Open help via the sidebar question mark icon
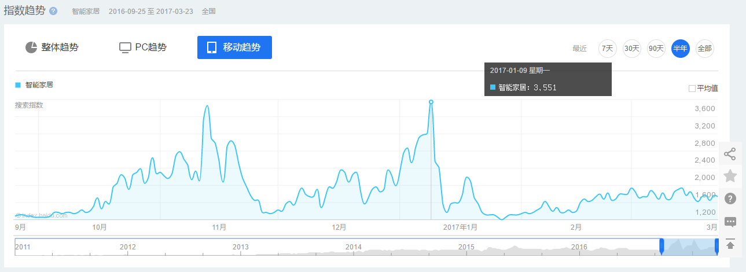 [x=730, y=199]
